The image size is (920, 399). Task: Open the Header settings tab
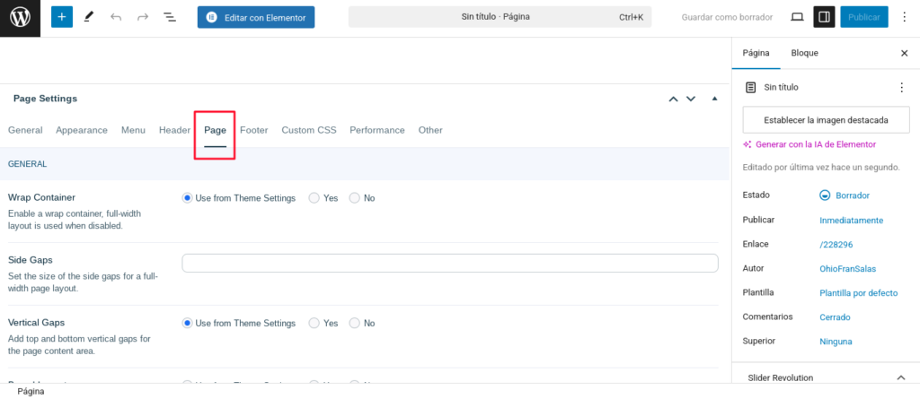[x=174, y=130]
